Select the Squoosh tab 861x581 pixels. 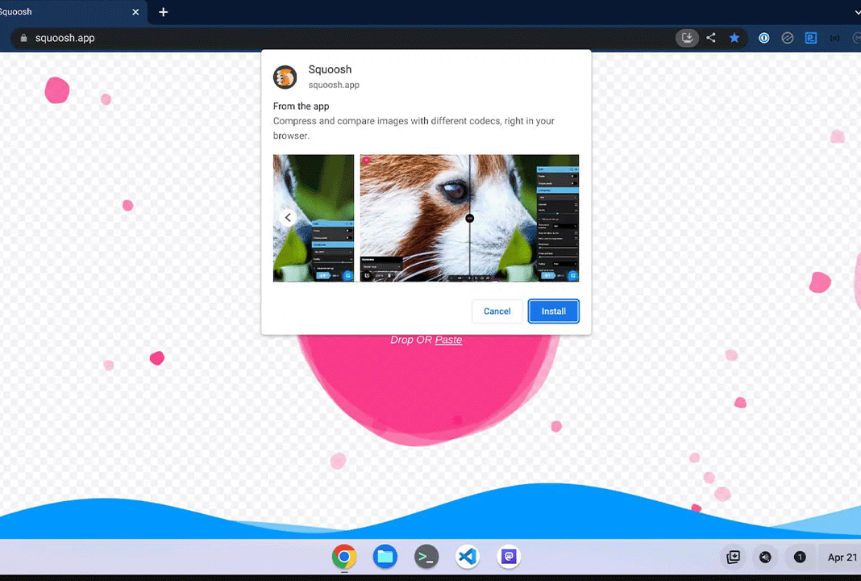point(71,12)
